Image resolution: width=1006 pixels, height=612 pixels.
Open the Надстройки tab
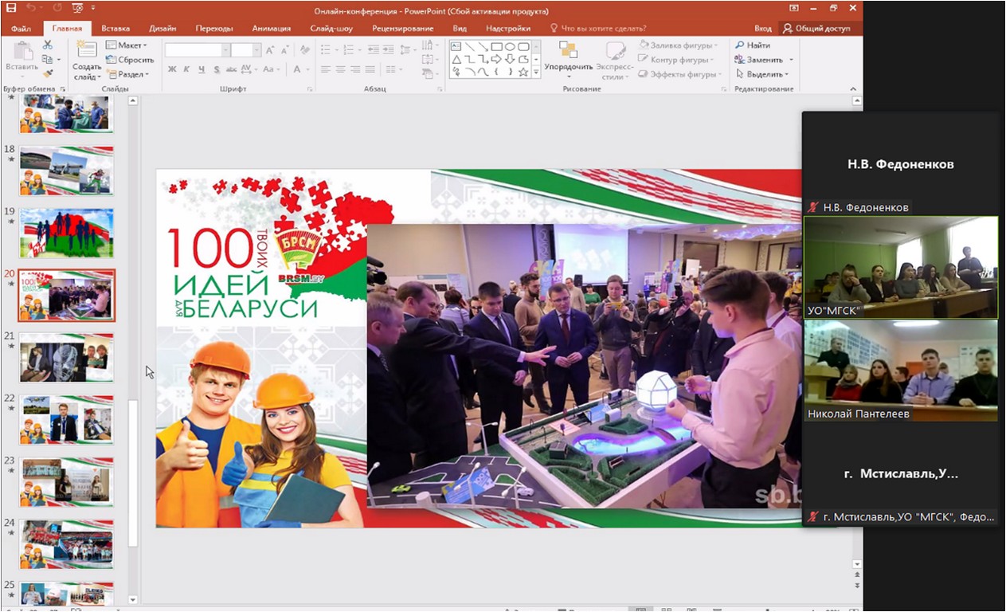click(508, 28)
